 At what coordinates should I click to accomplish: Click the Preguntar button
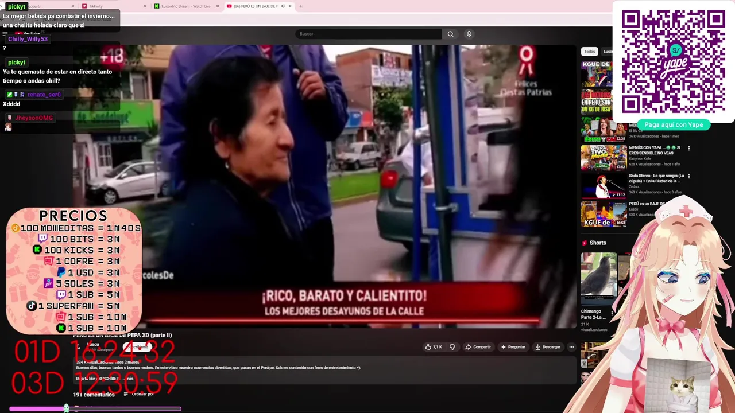point(512,347)
